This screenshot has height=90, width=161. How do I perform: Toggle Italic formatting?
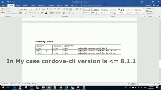(23, 13)
